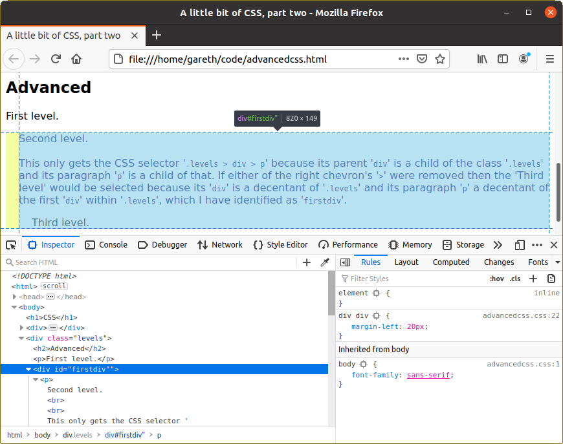Select body in the breadcrumbs

pos(42,435)
